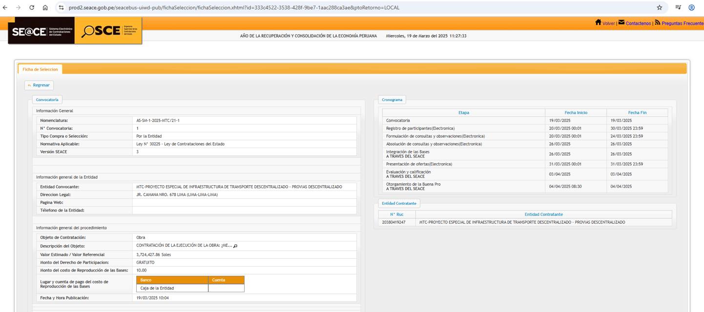Click the Información general del procedimiento heading
Screen dimensions: 704x312
[71, 228]
